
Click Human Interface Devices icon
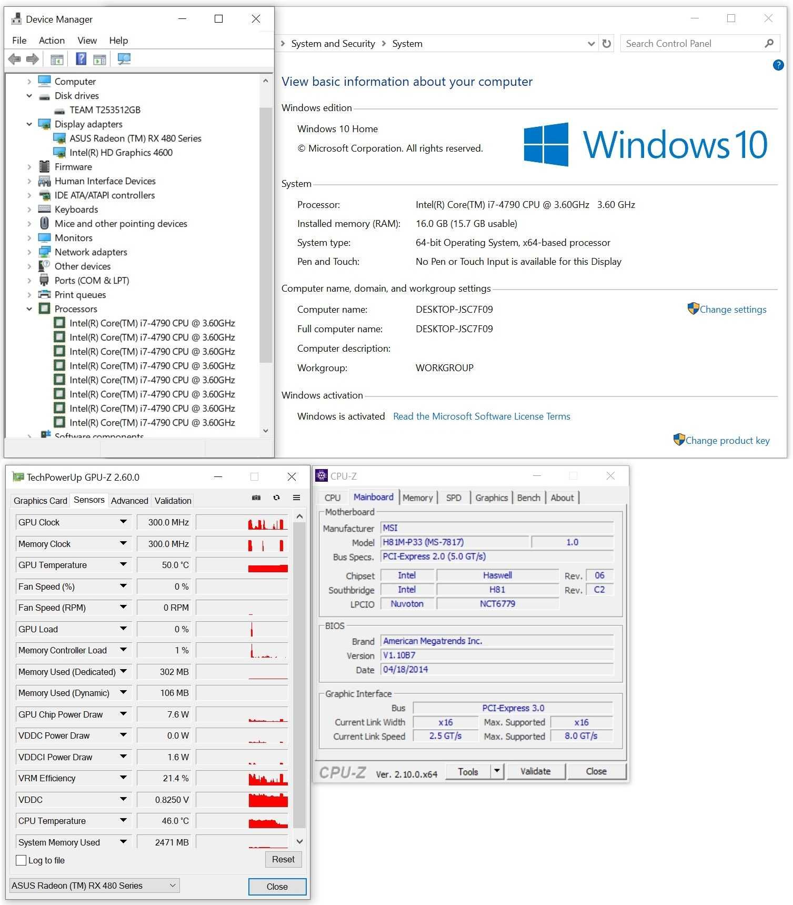pos(45,181)
